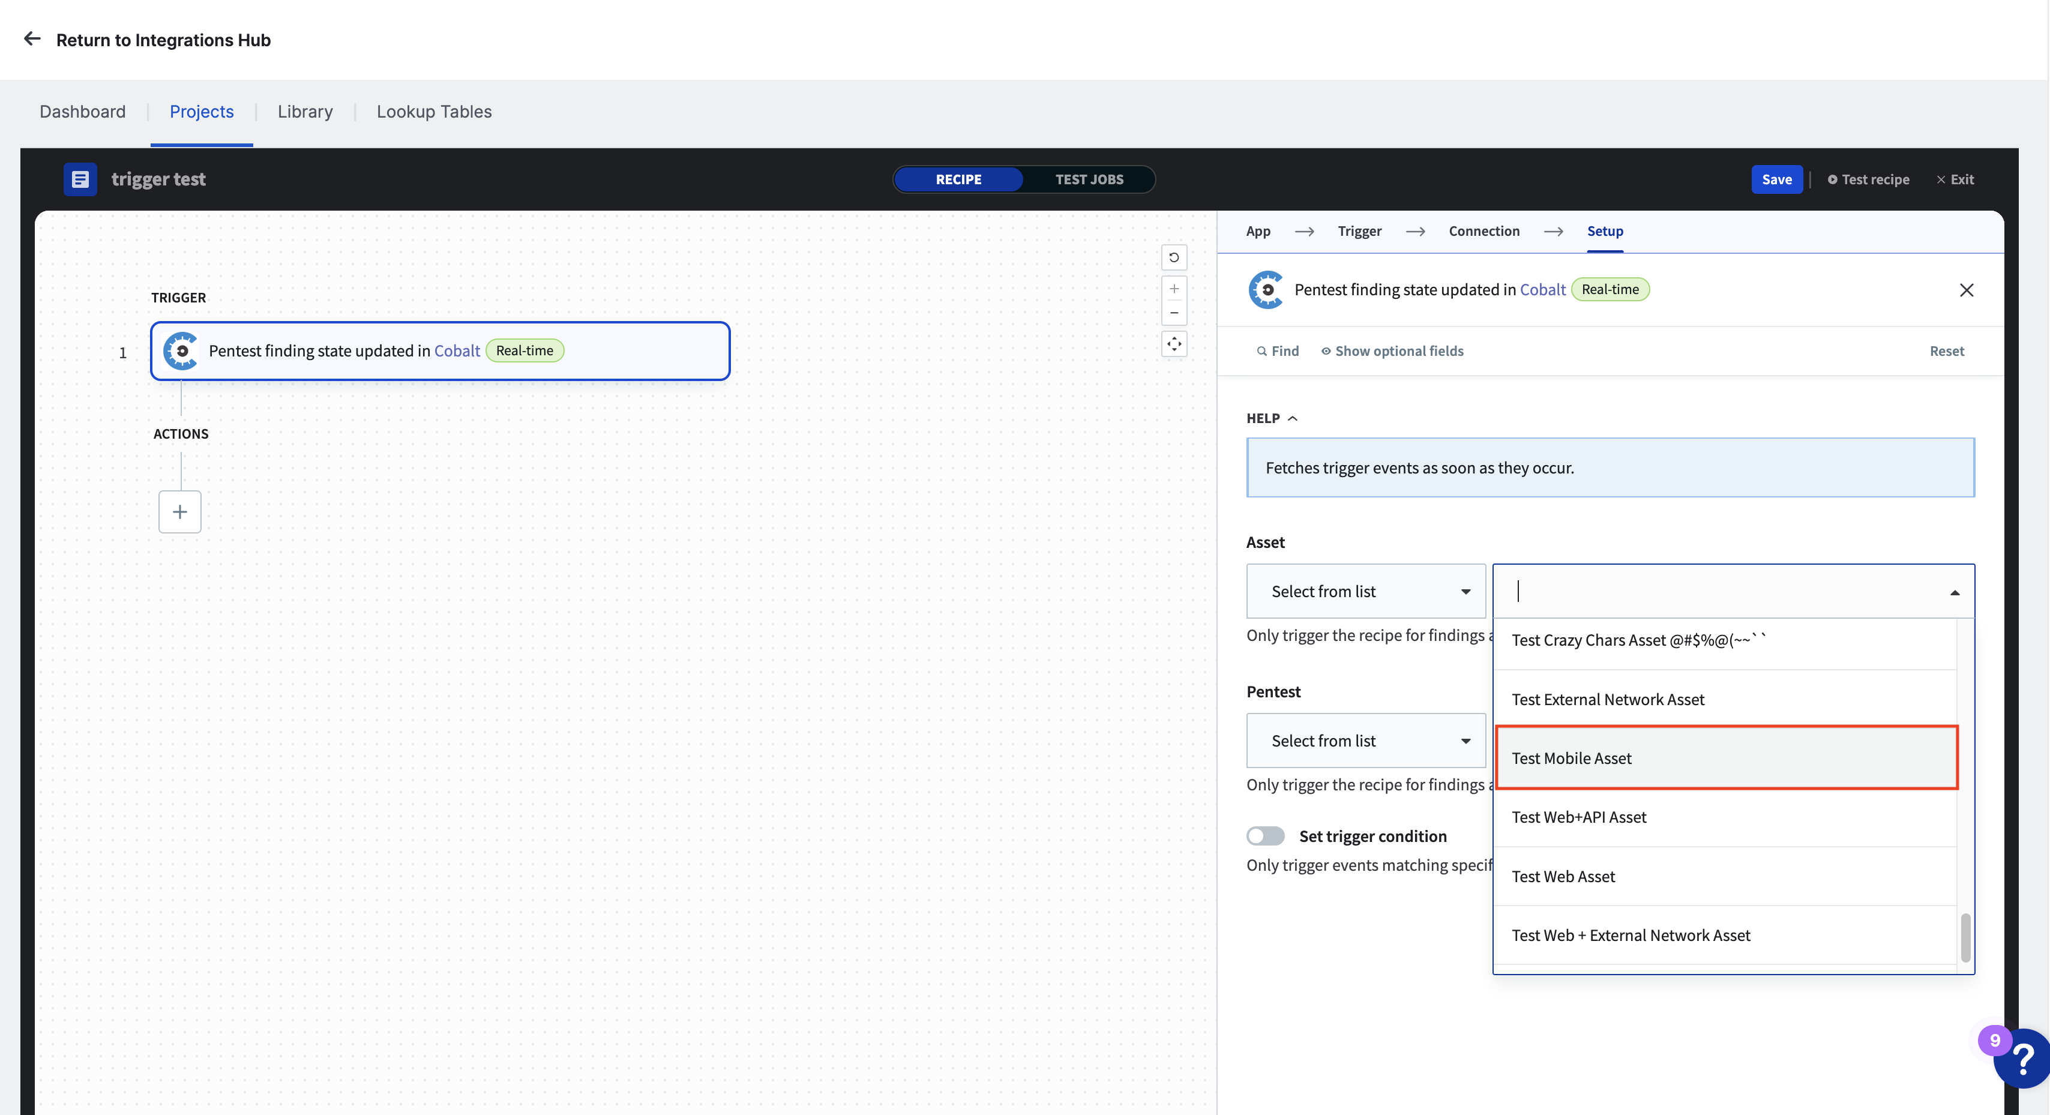Click the recipe editor document icon

click(x=81, y=177)
